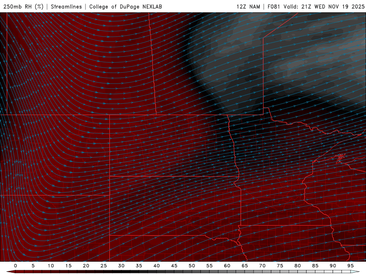Click the colorbar label "10"
The image size is (366, 274).
pyautogui.click(x=51, y=266)
